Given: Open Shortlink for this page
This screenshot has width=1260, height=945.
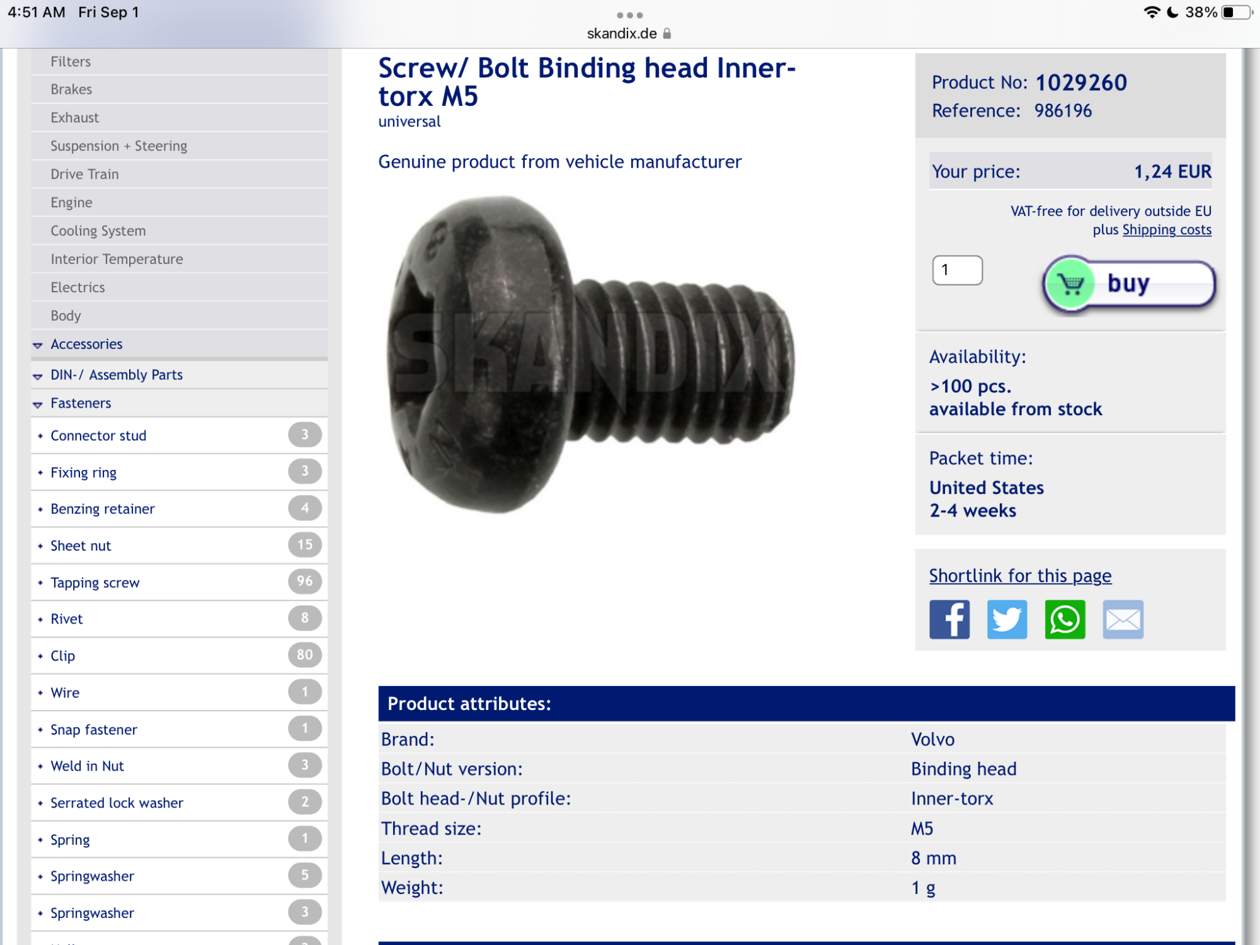Looking at the screenshot, I should [x=1020, y=576].
